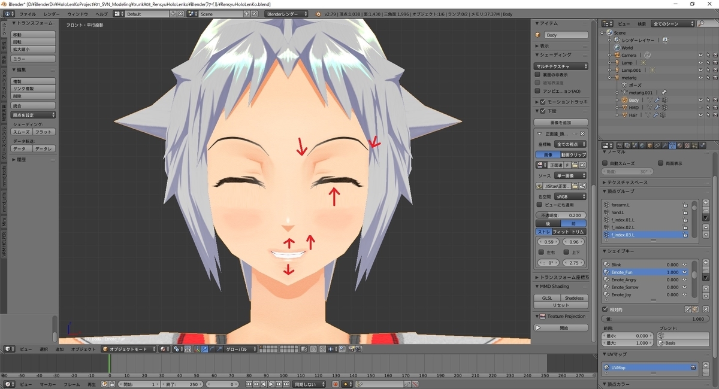719x389 pixels.
Task: Open the オブジェクトモード mode dropdown
Action: [x=129, y=349]
